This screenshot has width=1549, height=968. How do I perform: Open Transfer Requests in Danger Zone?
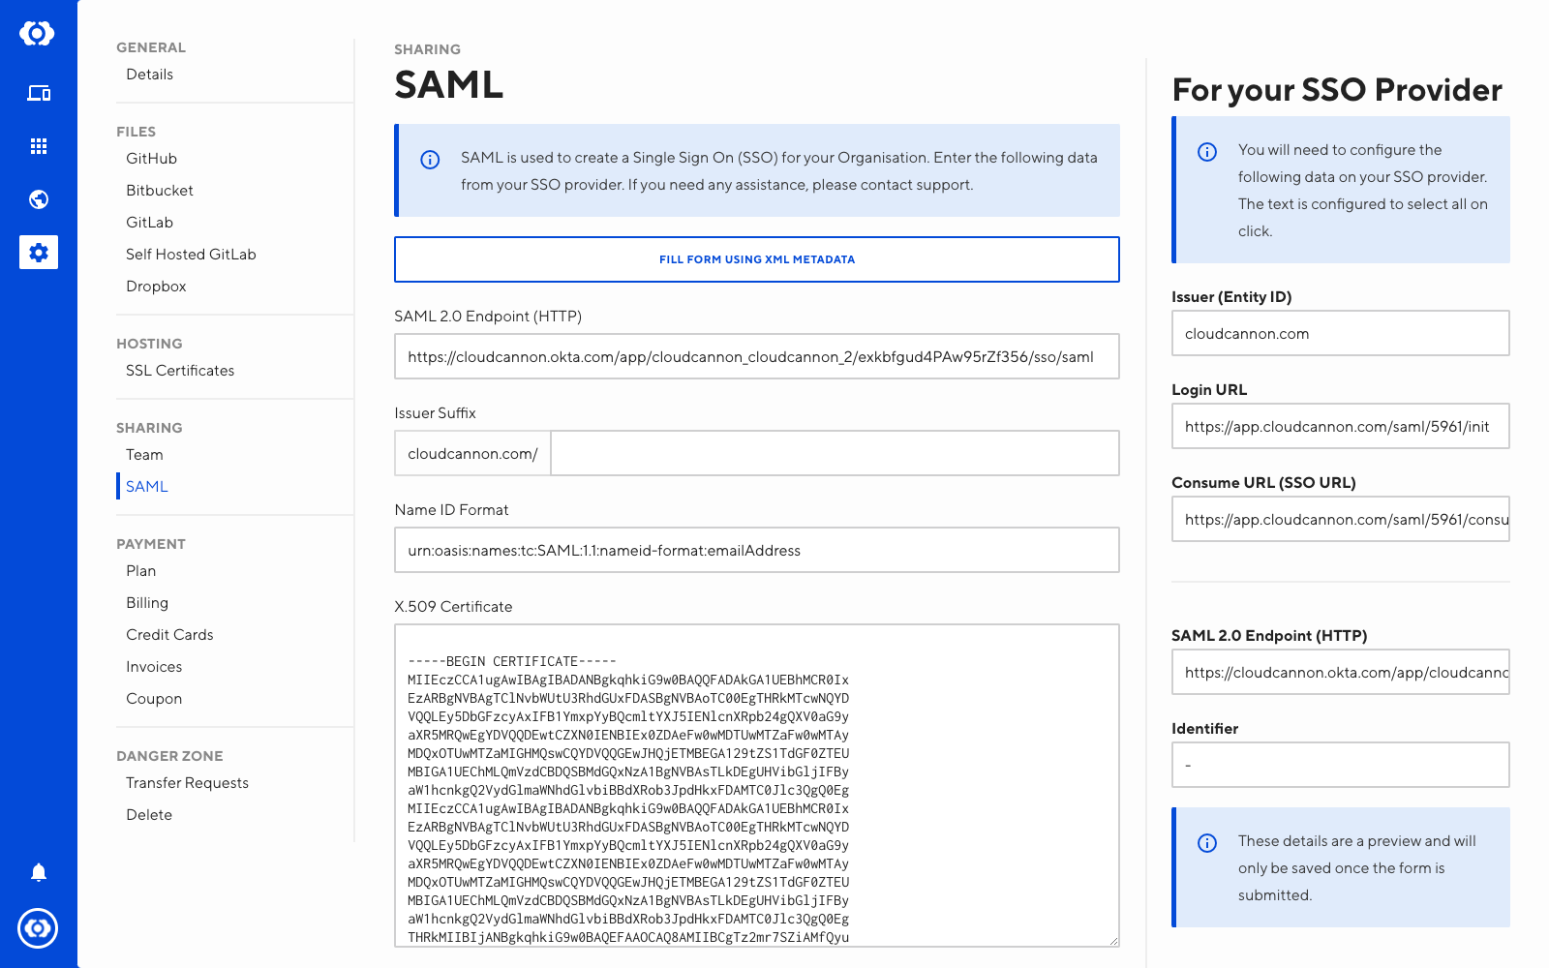[x=187, y=783]
